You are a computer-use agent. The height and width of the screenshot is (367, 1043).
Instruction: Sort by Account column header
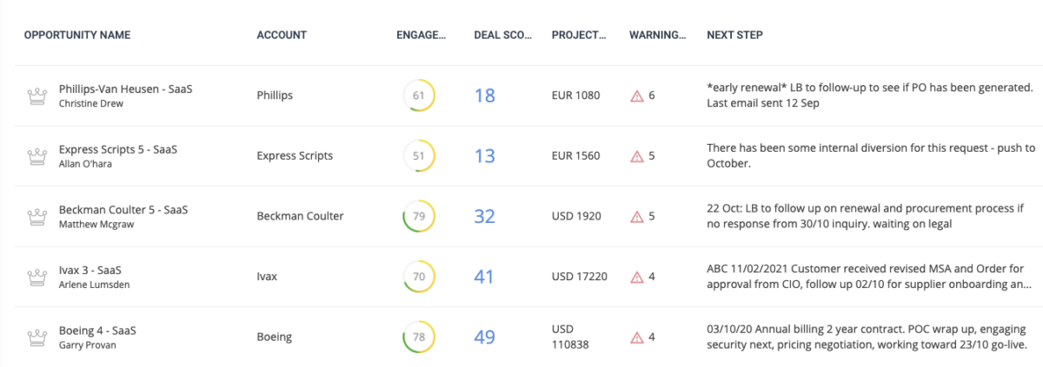coord(282,36)
